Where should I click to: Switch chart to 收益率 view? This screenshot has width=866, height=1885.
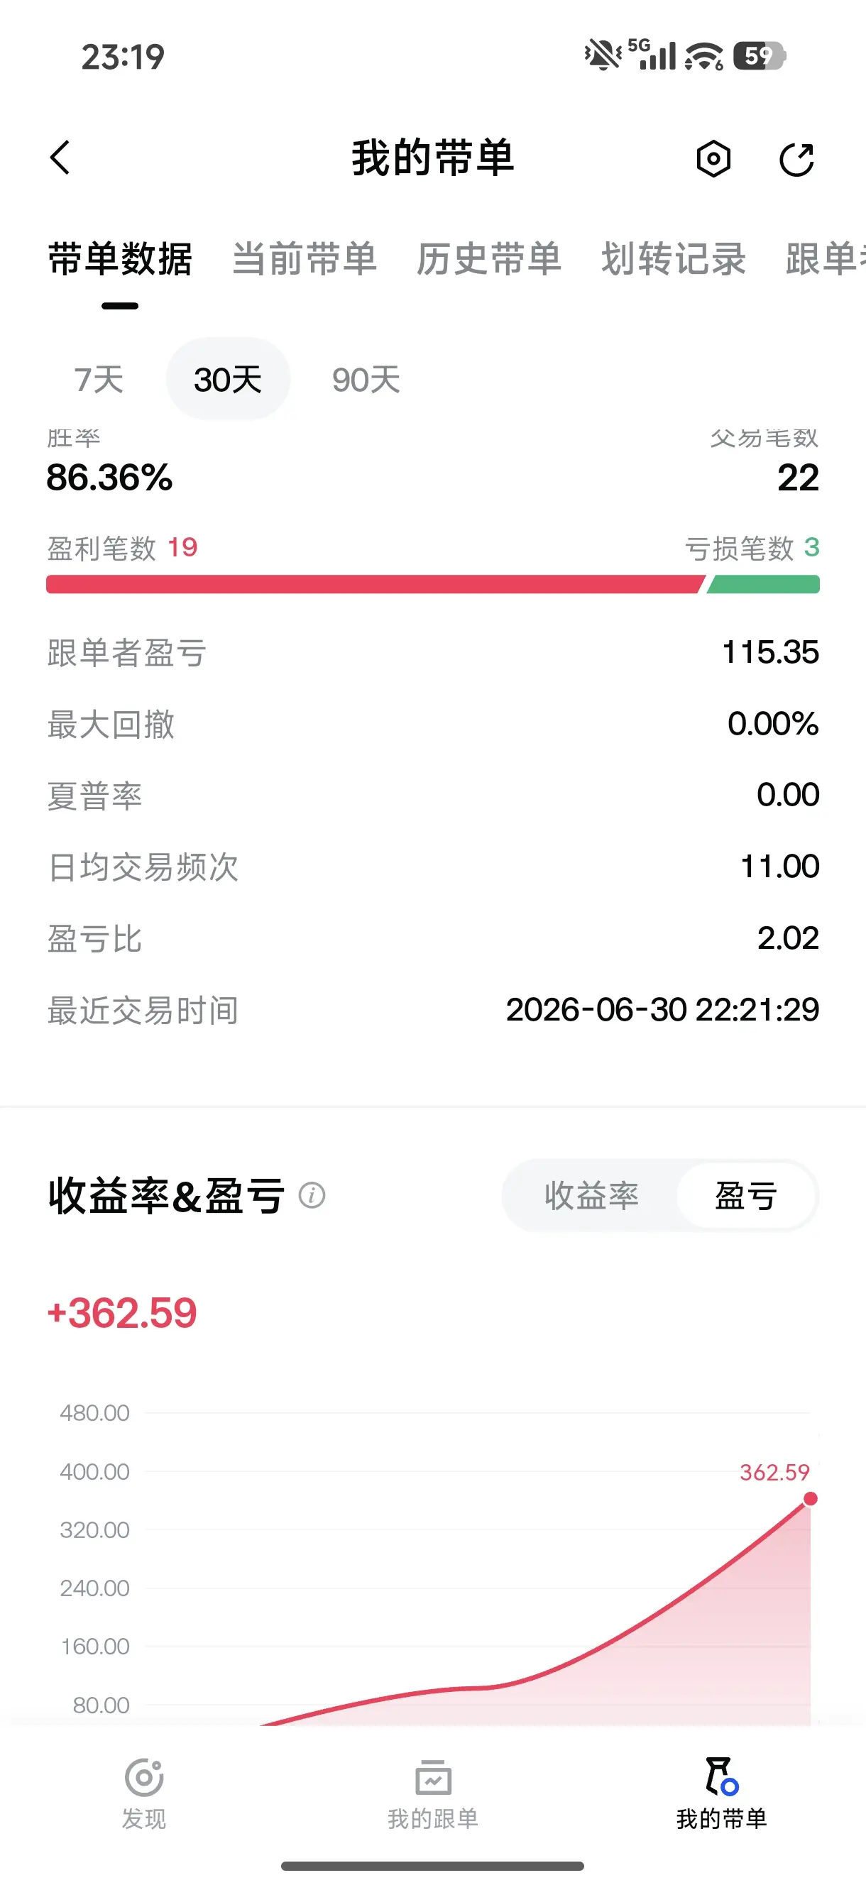(x=591, y=1196)
